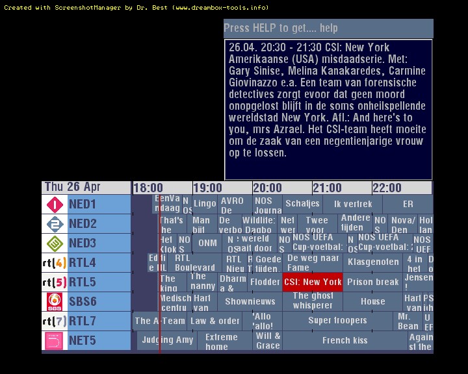Viewport: 468px width, 374px height.
Task: Select Ik vertrek on NED1
Action: tap(352, 205)
